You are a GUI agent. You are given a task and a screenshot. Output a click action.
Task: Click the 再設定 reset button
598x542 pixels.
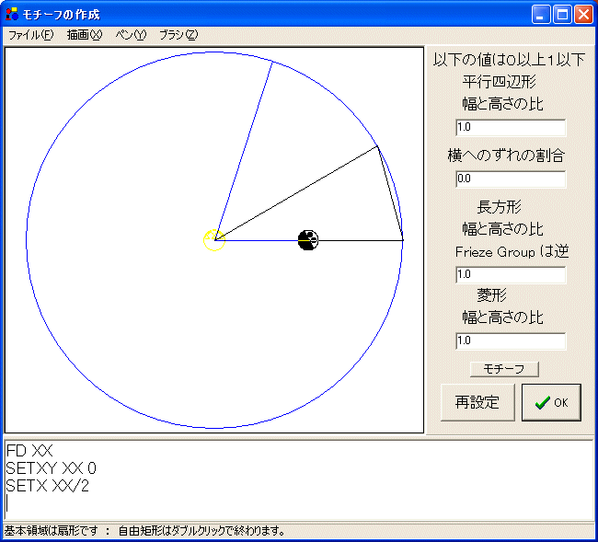pyautogui.click(x=477, y=402)
